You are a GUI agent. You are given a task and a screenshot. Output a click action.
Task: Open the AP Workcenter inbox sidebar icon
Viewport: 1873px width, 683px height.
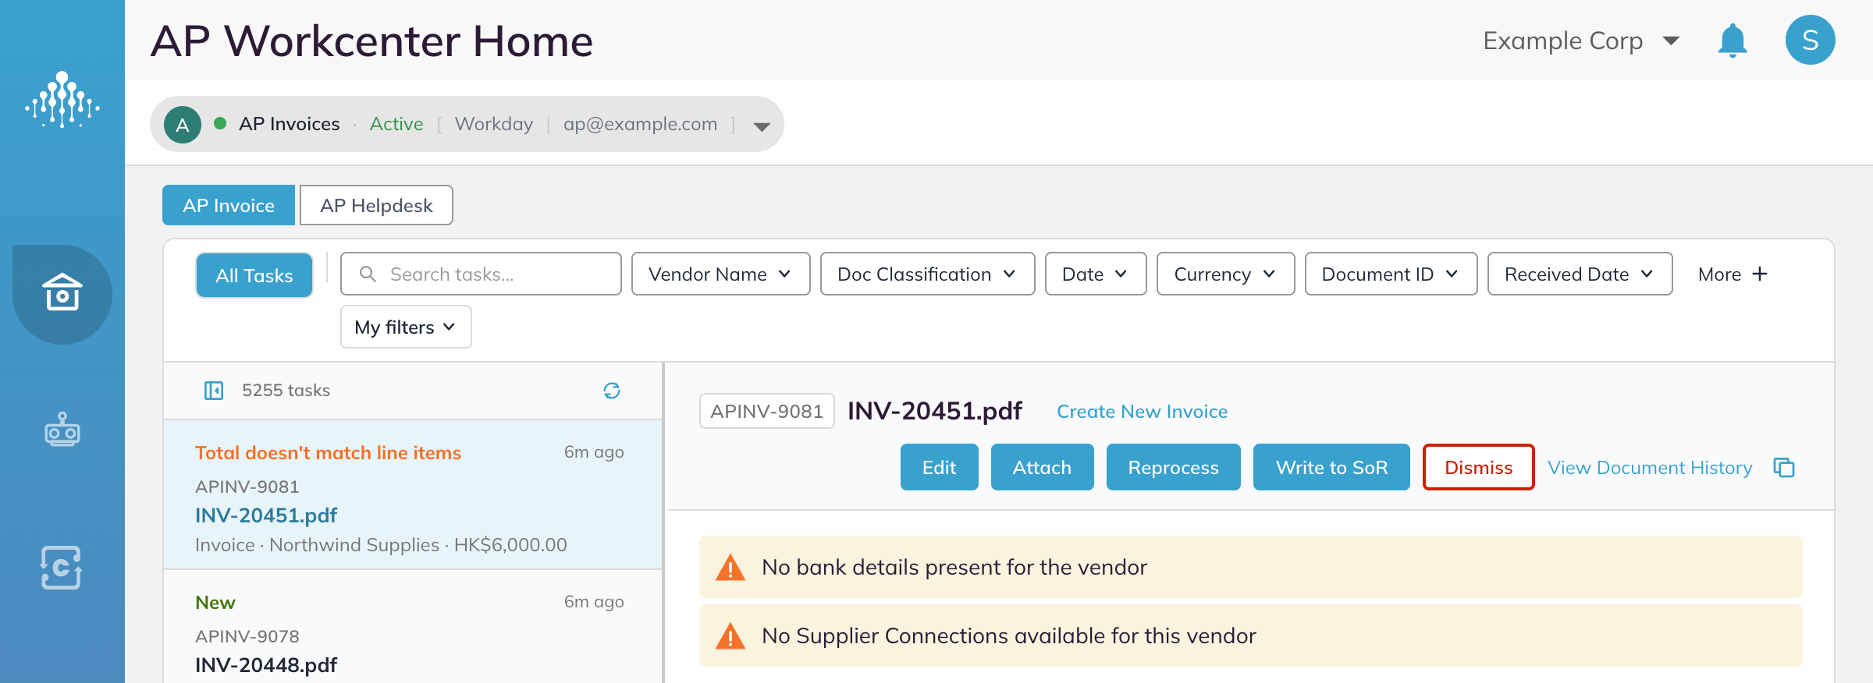point(62,293)
